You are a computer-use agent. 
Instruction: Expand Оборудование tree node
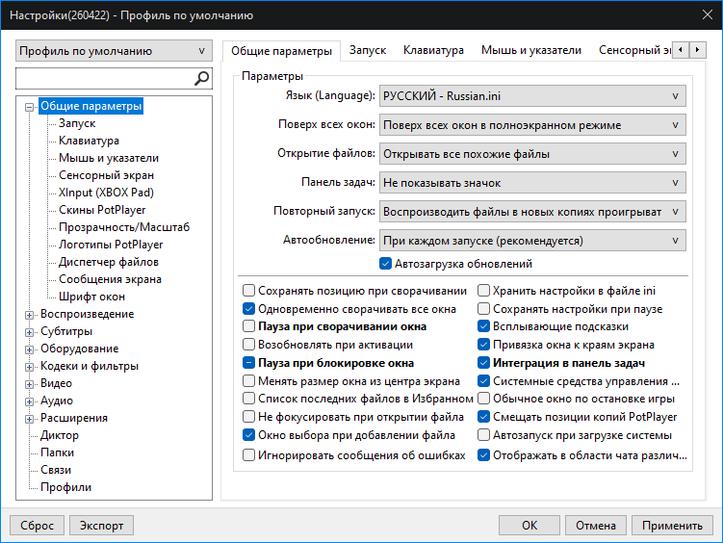tap(29, 349)
